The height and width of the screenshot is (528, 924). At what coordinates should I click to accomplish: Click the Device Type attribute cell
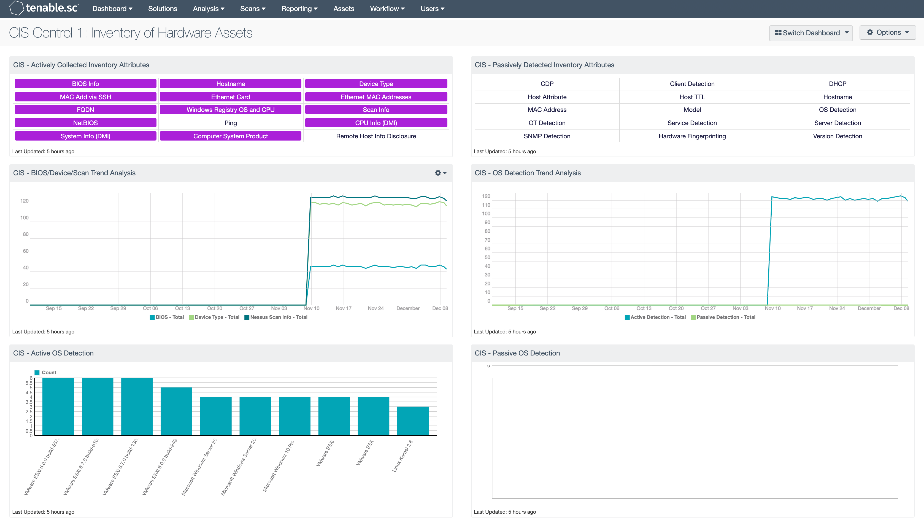coord(376,83)
